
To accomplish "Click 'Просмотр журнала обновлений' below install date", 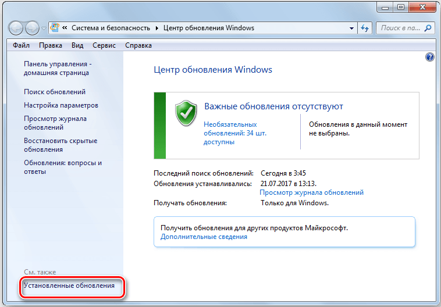I will click(312, 192).
